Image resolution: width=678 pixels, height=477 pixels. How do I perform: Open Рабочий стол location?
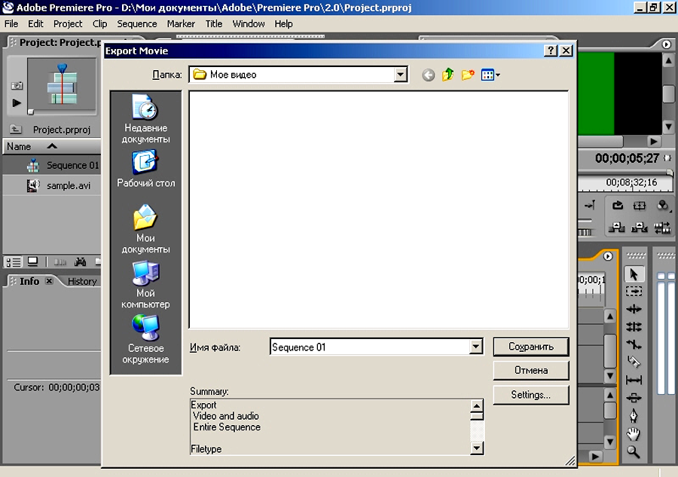[x=145, y=169]
